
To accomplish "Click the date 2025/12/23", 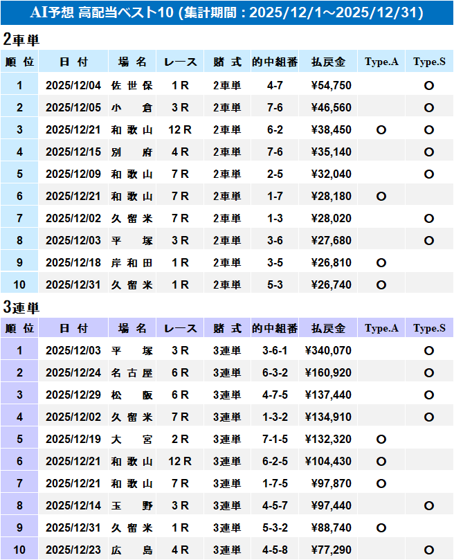I will click(x=73, y=550).
